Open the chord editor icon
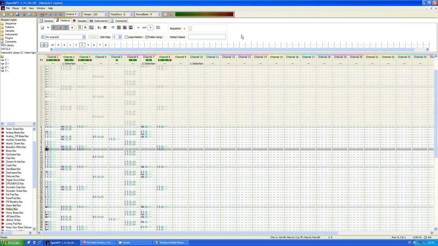This screenshot has width=438, height=246. pyautogui.click(x=105, y=28)
